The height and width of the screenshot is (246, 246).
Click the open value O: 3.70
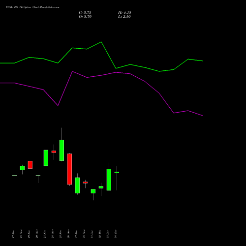click(85, 17)
